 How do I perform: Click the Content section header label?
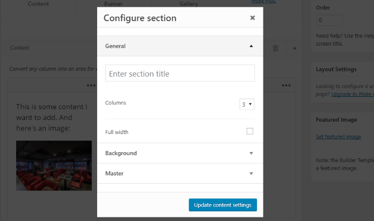pos(20,48)
